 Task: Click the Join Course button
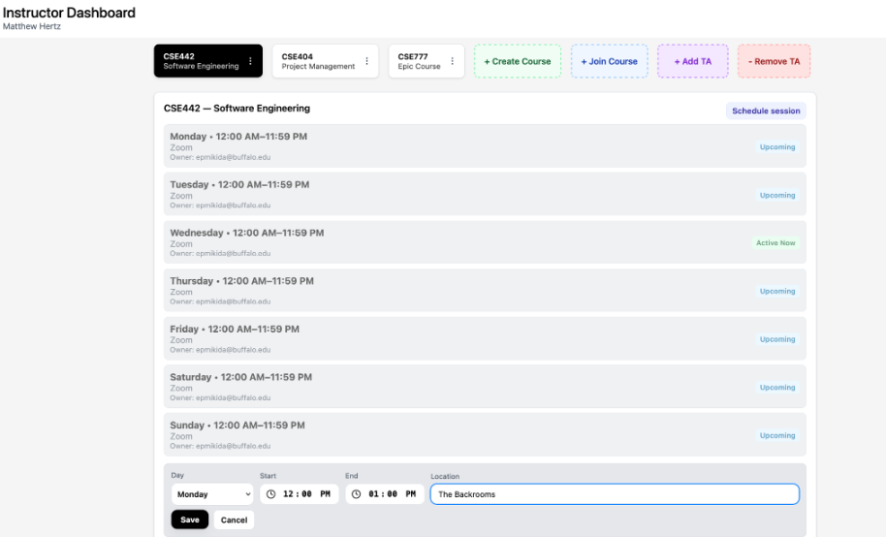click(x=609, y=61)
